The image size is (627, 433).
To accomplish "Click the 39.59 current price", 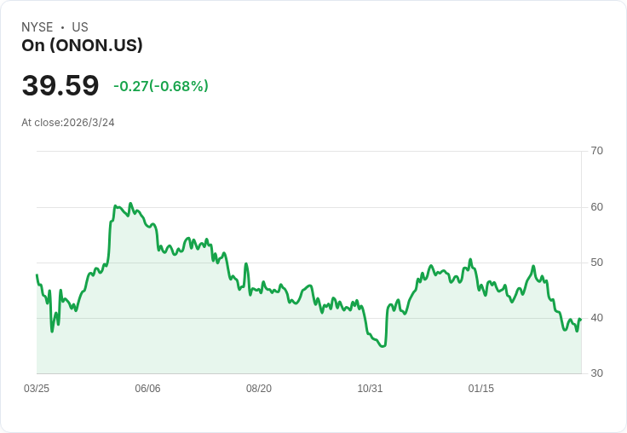I will coord(60,86).
